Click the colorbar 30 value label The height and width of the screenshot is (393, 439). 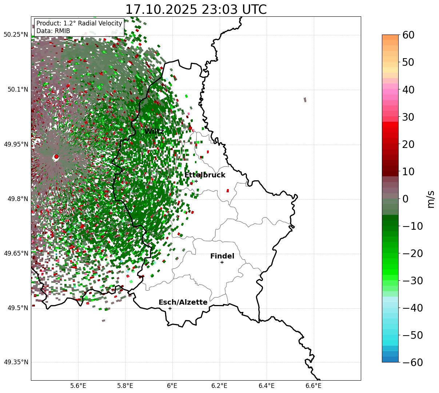[x=408, y=117]
